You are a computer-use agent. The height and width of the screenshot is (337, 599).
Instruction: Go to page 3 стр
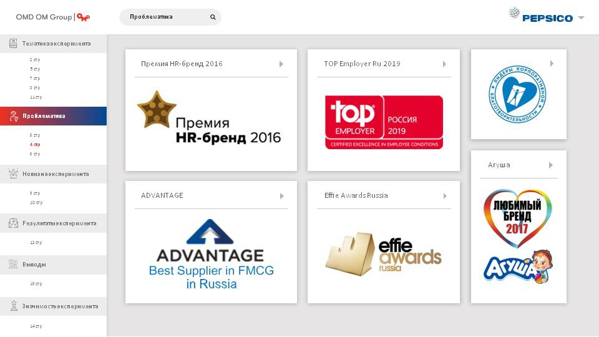tap(35, 135)
